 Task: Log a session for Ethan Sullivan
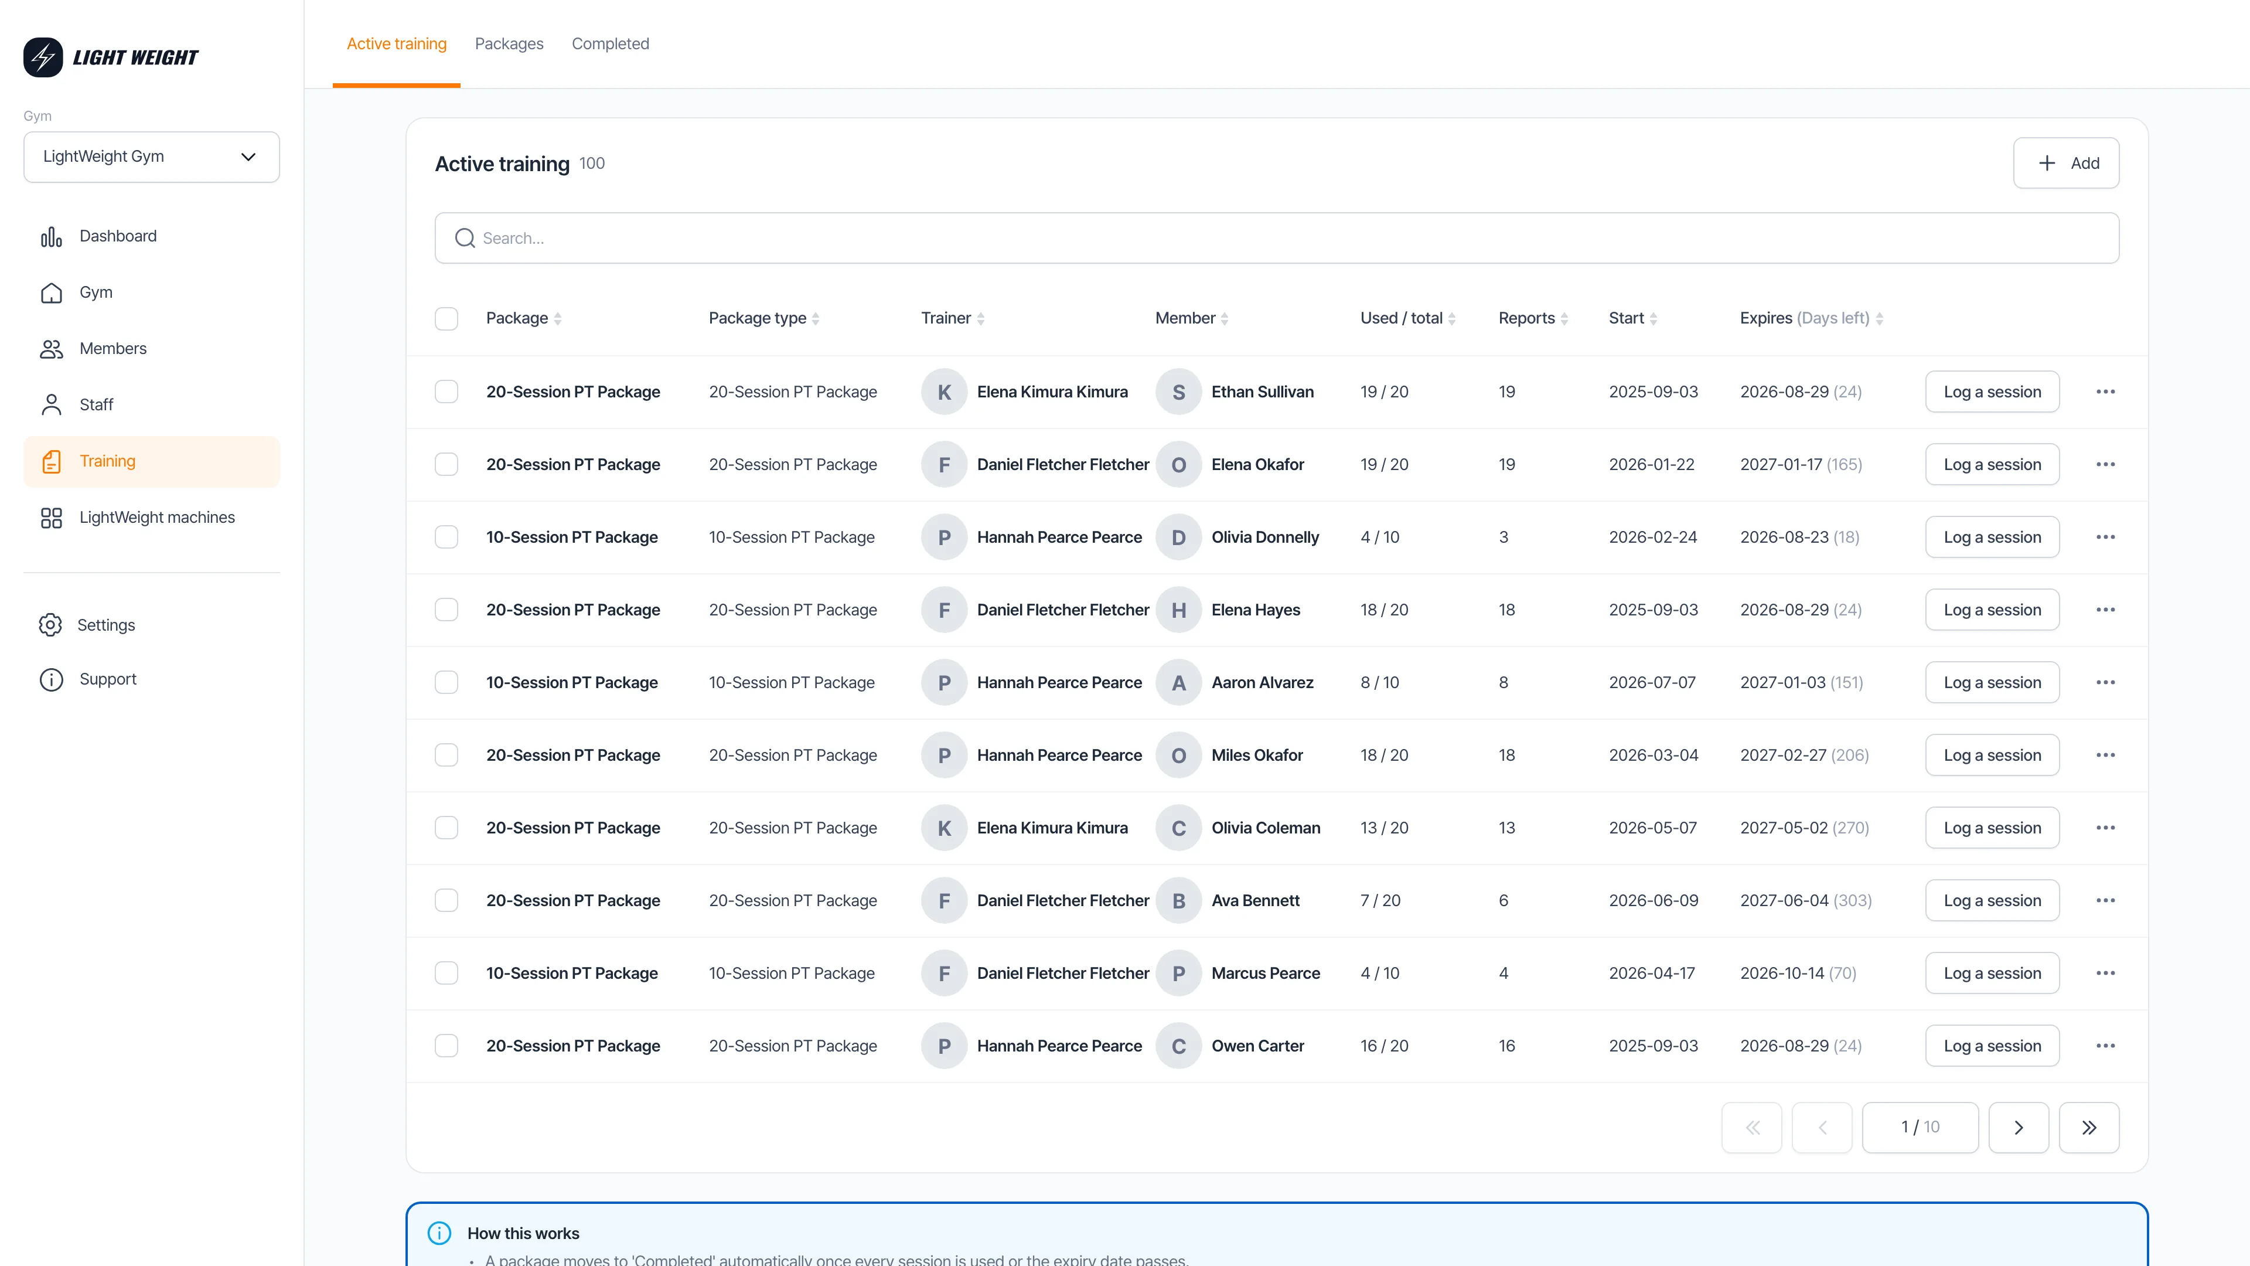(x=1992, y=392)
